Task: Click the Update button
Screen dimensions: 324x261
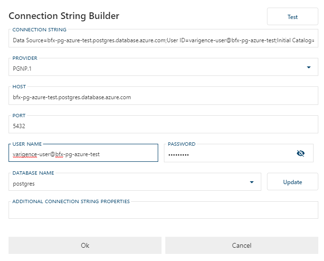Action: [292, 182]
